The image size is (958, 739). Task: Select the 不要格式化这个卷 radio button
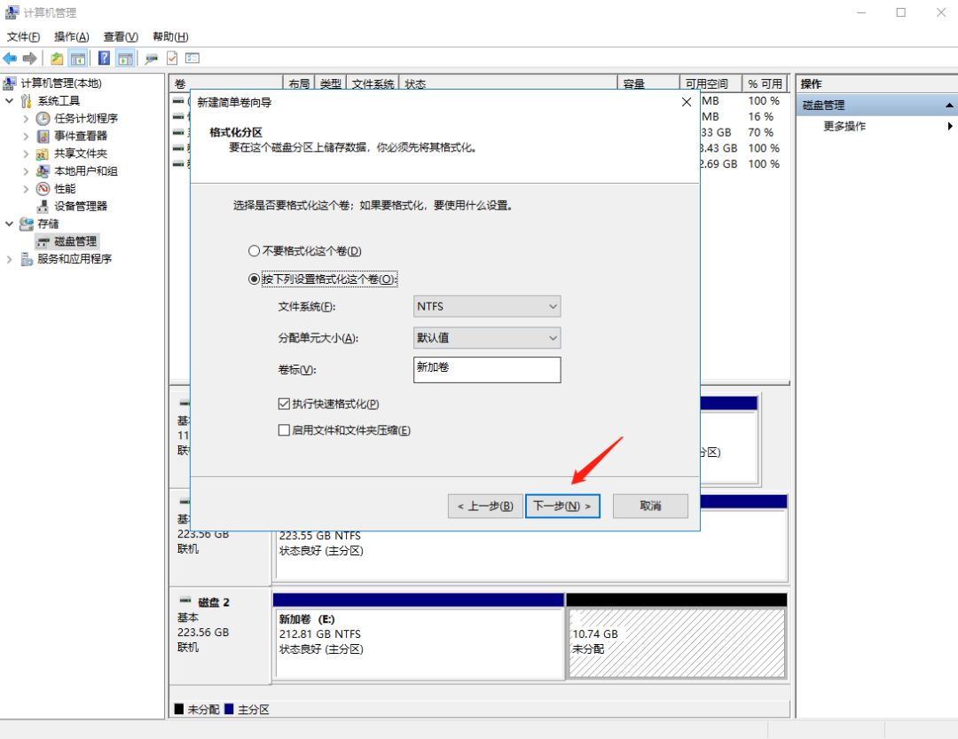(255, 251)
